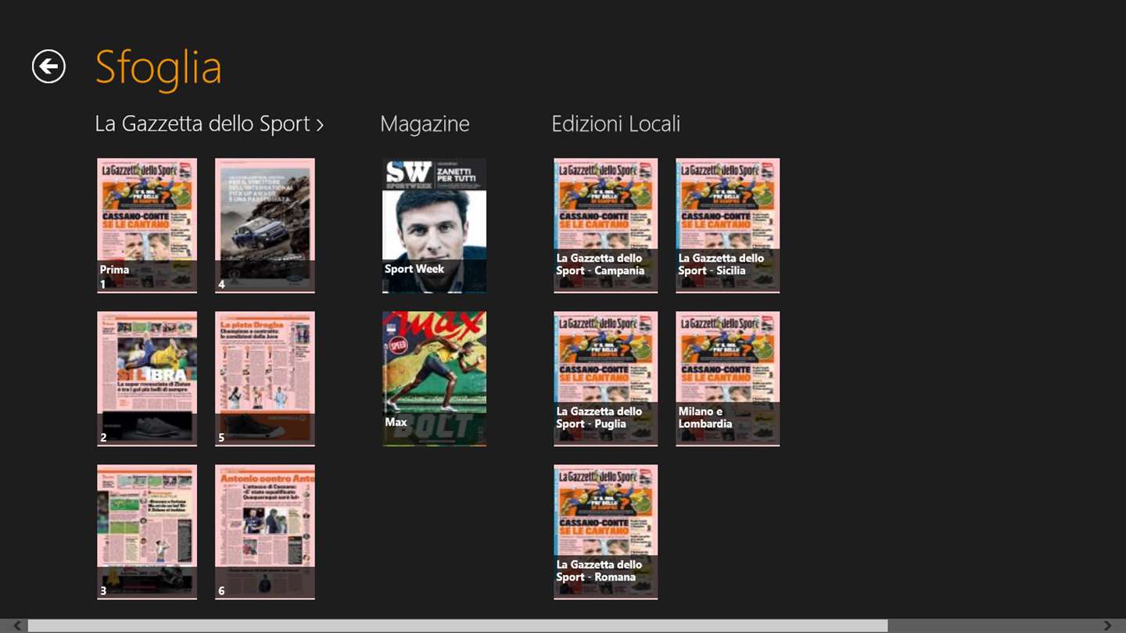Open Milano e Lombardia edition
Image resolution: width=1126 pixels, height=633 pixels.
(x=727, y=378)
